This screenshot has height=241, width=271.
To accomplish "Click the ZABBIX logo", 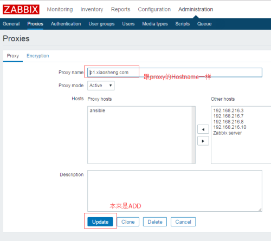I will click(x=21, y=9).
